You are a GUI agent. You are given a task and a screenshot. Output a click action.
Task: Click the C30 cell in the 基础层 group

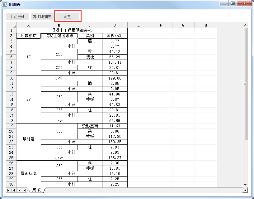(59, 131)
